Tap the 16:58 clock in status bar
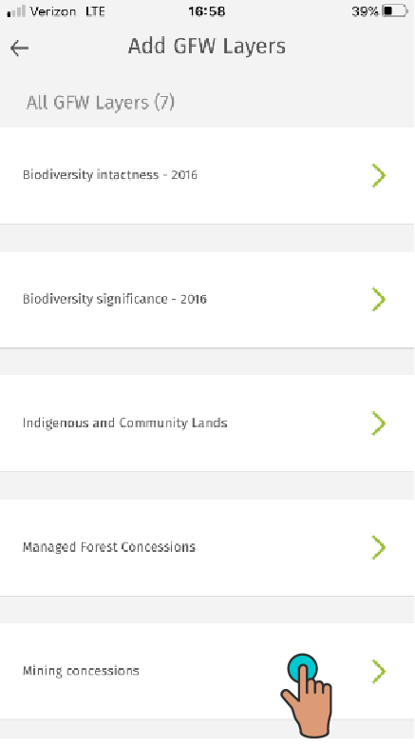Image resolution: width=415 pixels, height=748 pixels. pyautogui.click(x=206, y=11)
